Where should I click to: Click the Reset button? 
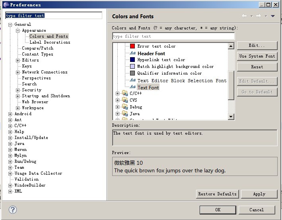pos(257,67)
